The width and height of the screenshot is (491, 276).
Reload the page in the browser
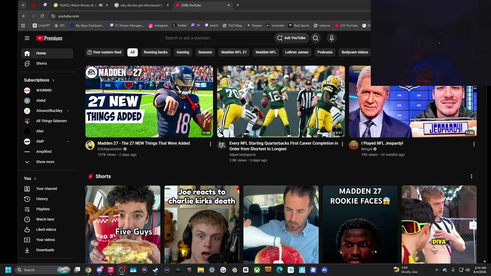click(x=42, y=16)
